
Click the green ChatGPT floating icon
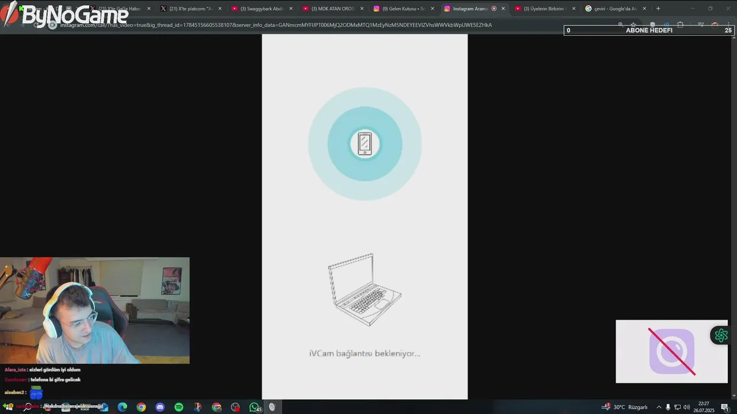click(721, 335)
